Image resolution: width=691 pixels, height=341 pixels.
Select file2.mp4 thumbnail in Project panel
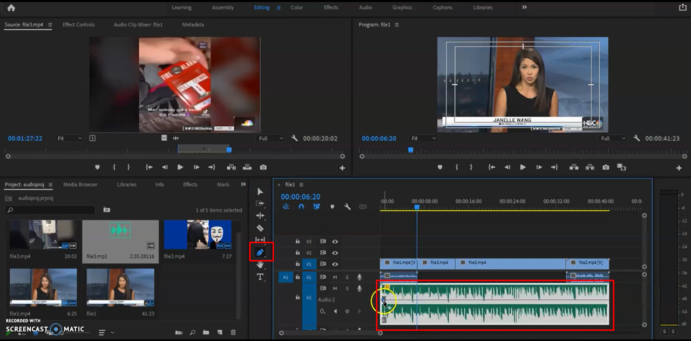[198, 234]
